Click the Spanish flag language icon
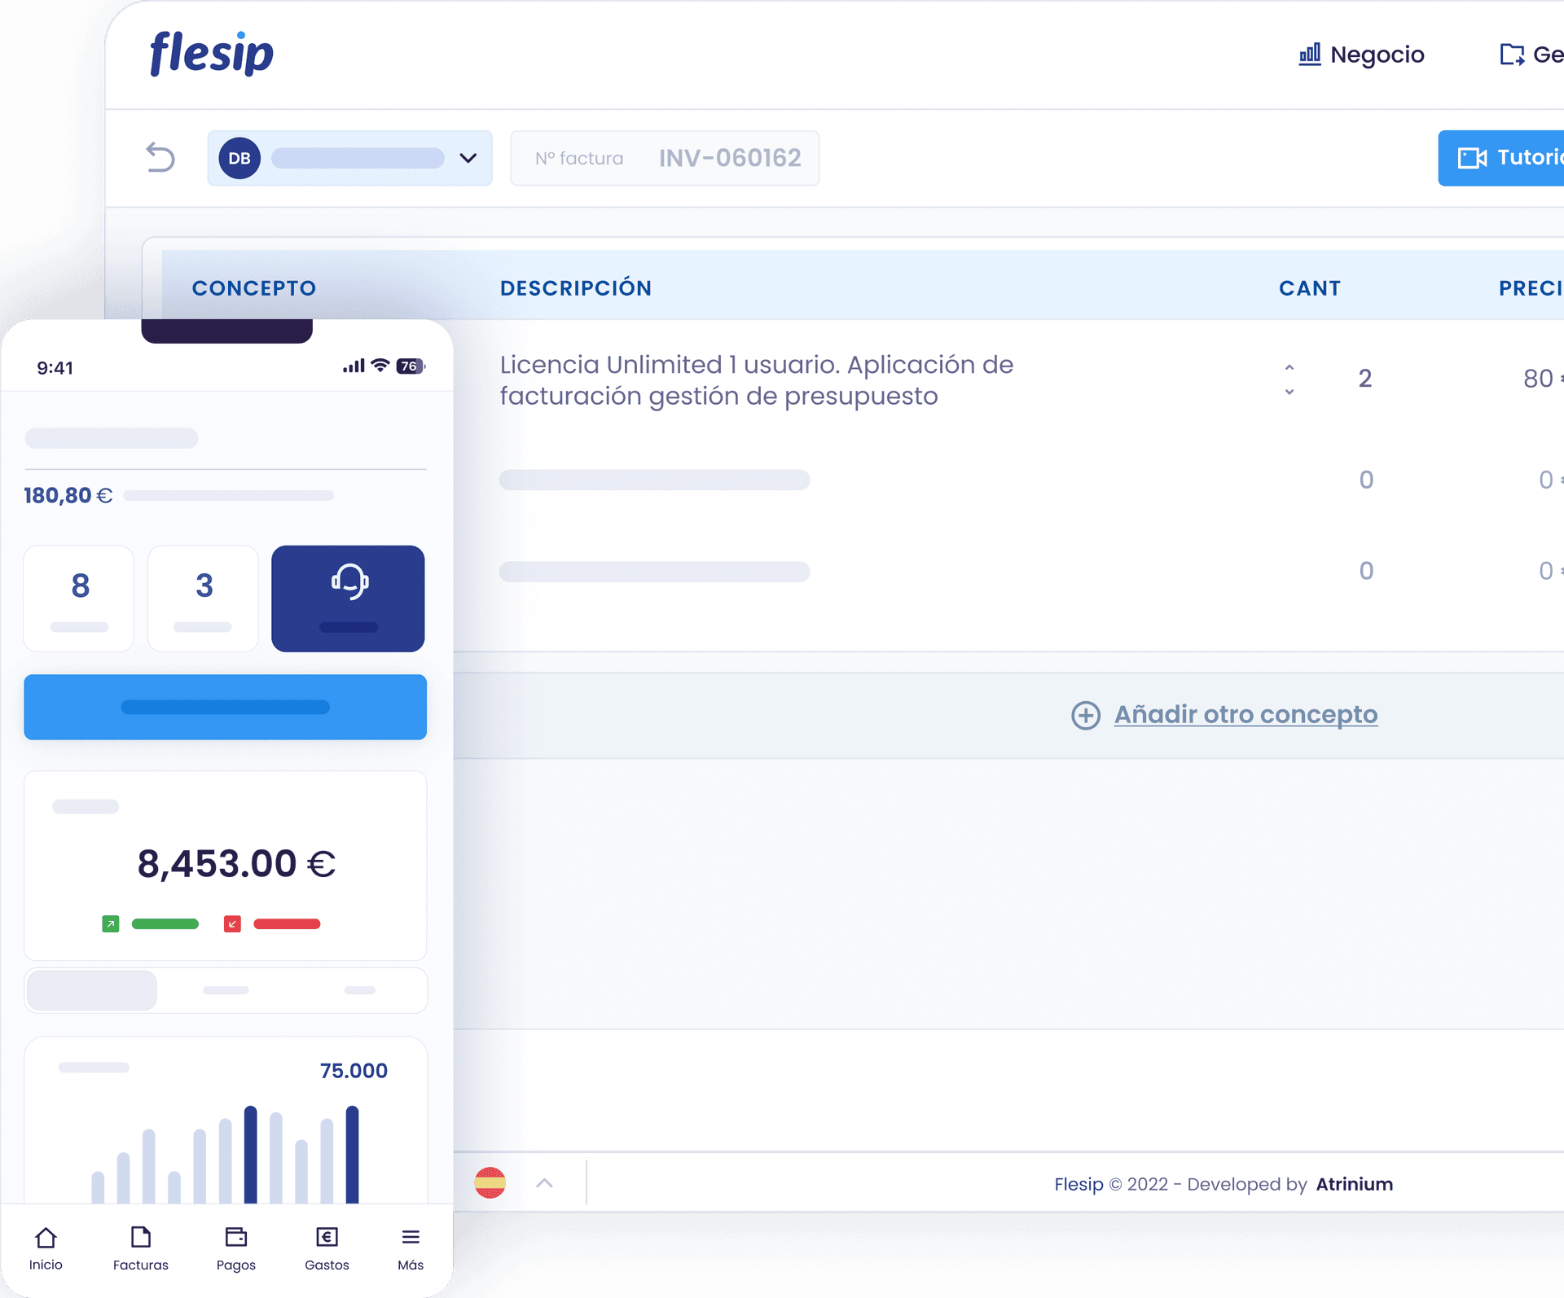This screenshot has width=1564, height=1298. click(490, 1183)
